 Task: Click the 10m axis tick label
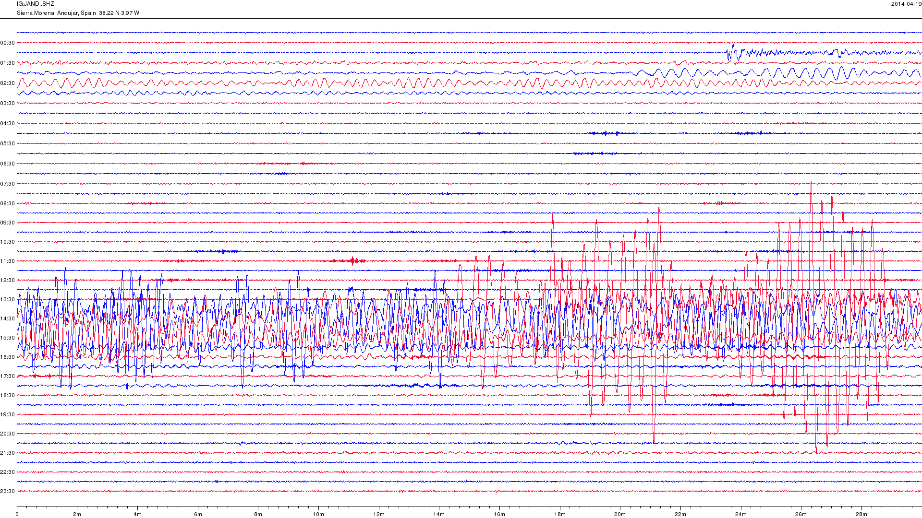pyautogui.click(x=318, y=515)
